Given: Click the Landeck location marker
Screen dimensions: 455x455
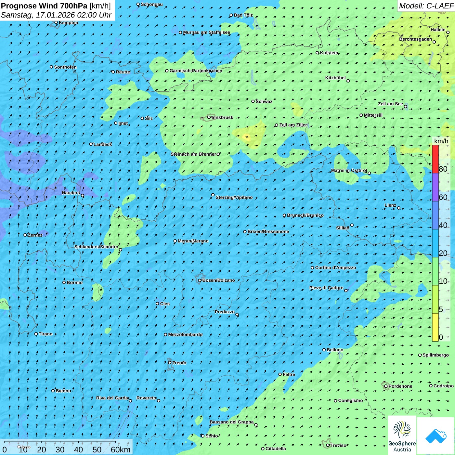Looking at the screenshot, I should 91,144.
